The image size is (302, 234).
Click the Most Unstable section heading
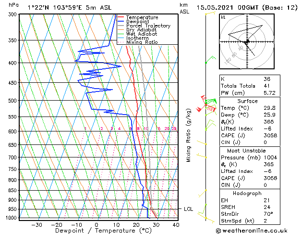coord(246,151)
